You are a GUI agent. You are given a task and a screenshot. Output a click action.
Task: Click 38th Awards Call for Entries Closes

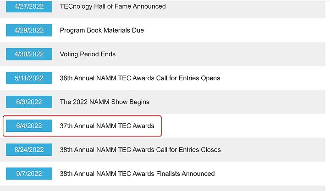point(140,149)
